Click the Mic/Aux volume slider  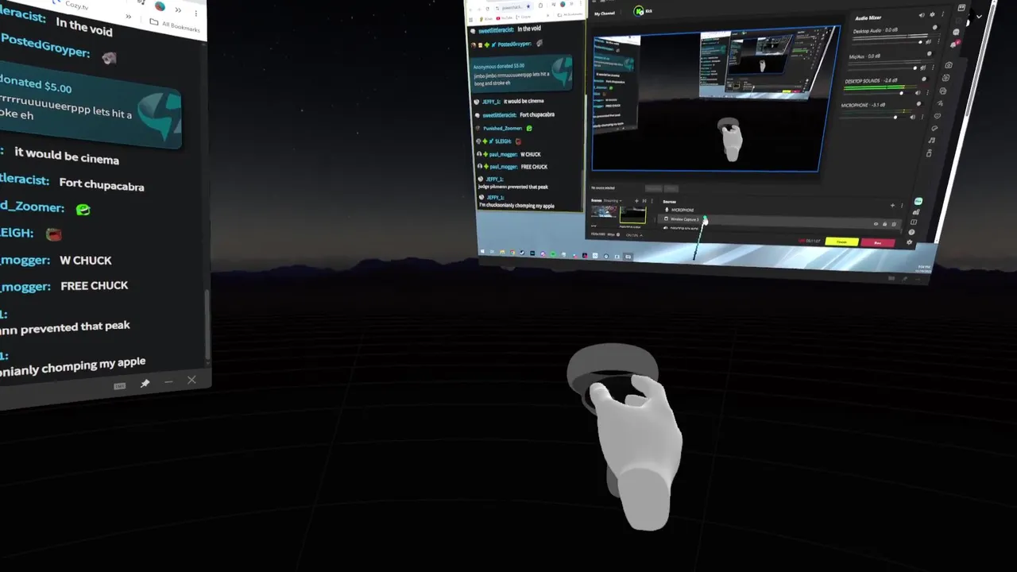882,68
